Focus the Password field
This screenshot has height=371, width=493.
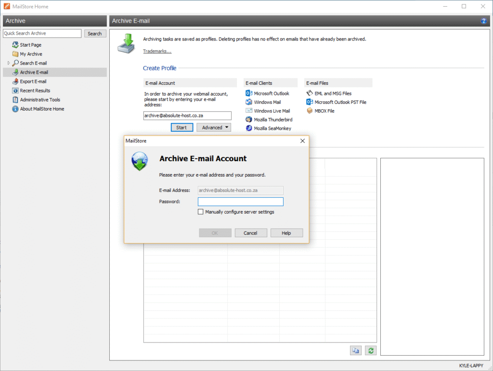click(x=241, y=201)
